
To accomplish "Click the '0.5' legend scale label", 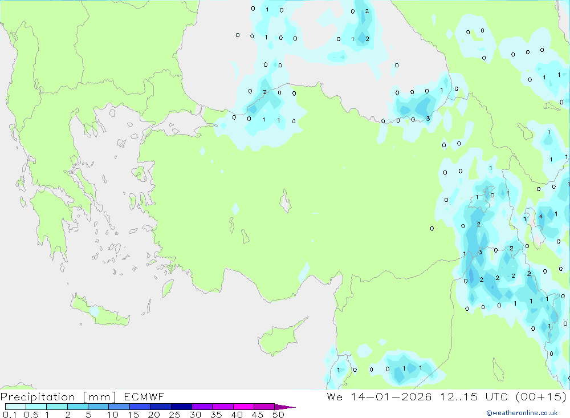I will click(x=31, y=415).
